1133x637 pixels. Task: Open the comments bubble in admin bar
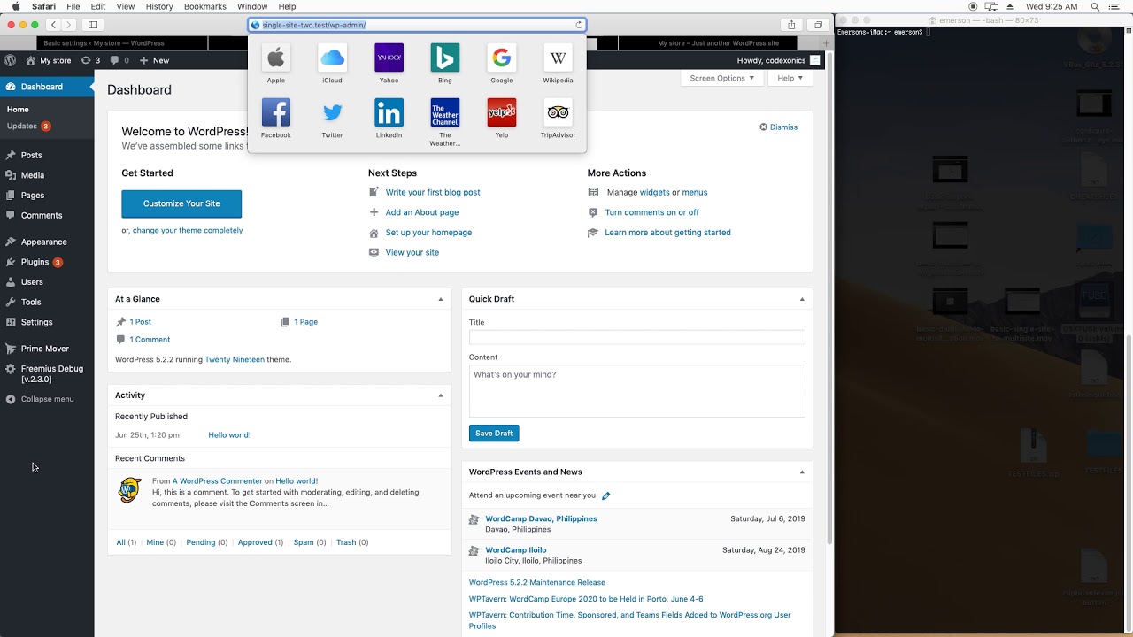coord(119,60)
